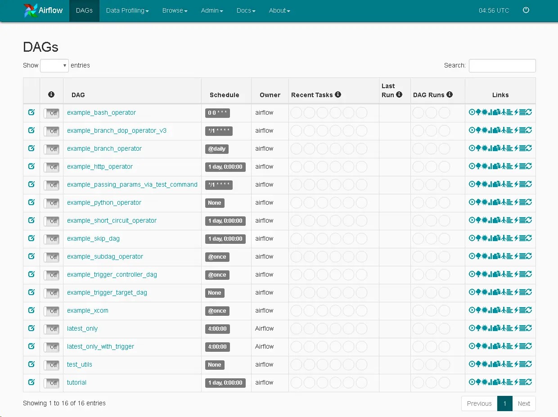This screenshot has height=417, width=558.
Task: Click the Search input field
Action: [502, 66]
